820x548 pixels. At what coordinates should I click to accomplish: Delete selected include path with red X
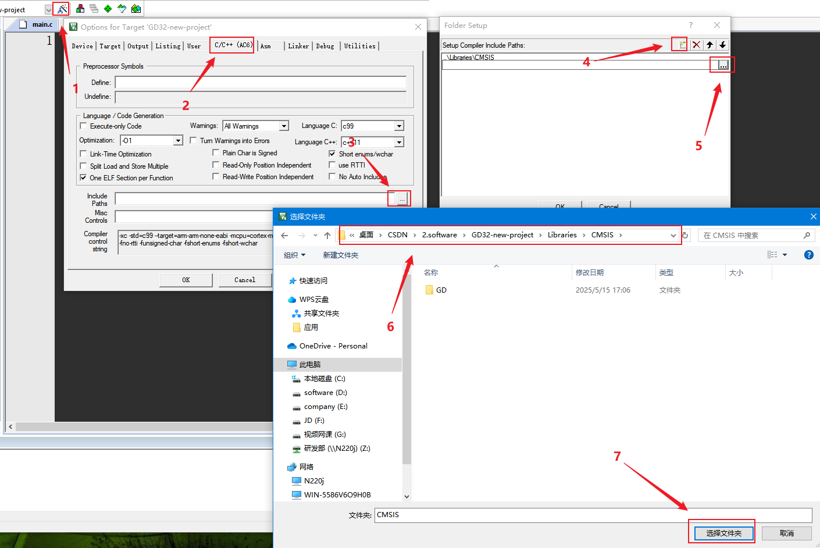coord(696,45)
